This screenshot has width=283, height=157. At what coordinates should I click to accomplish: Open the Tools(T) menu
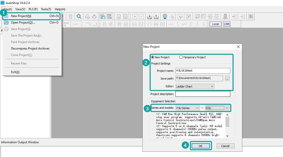coord(46,9)
